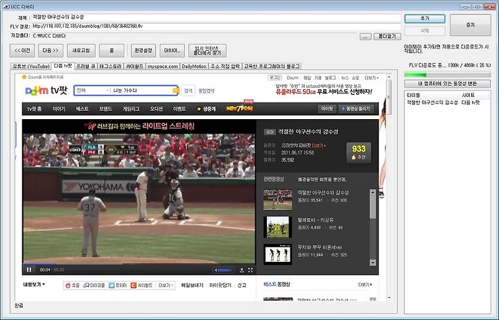Screen dimensions: 499x320
Task: Click the 중지 stop button
Action: pos(471,25)
